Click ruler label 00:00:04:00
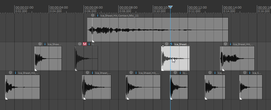The width and height of the screenshot is (271, 110). pyautogui.click(x=59, y=7)
